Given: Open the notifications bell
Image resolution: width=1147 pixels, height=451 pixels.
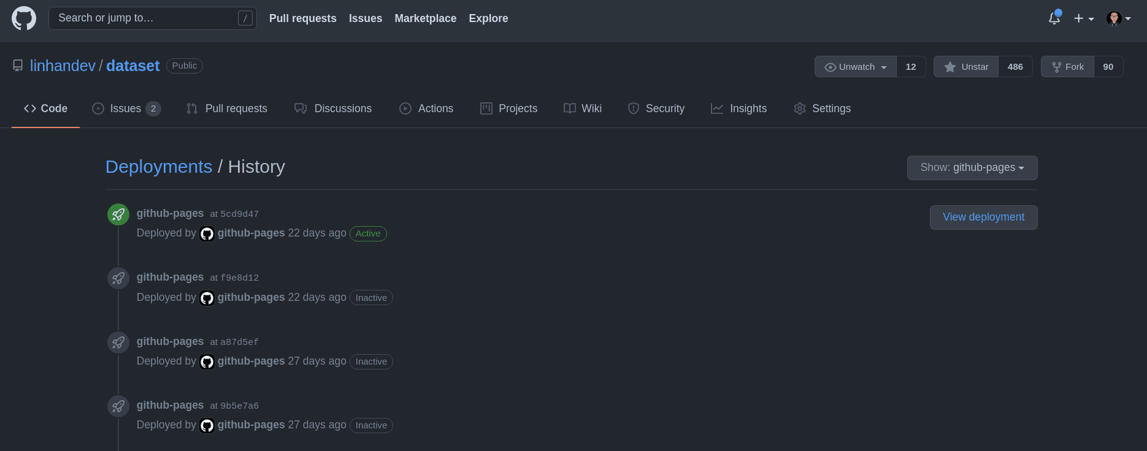Looking at the screenshot, I should coord(1054,18).
